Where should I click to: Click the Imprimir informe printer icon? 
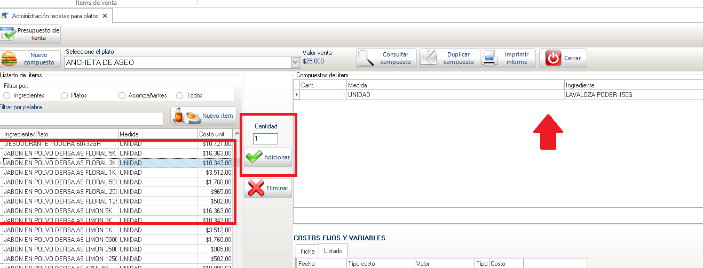click(489, 58)
